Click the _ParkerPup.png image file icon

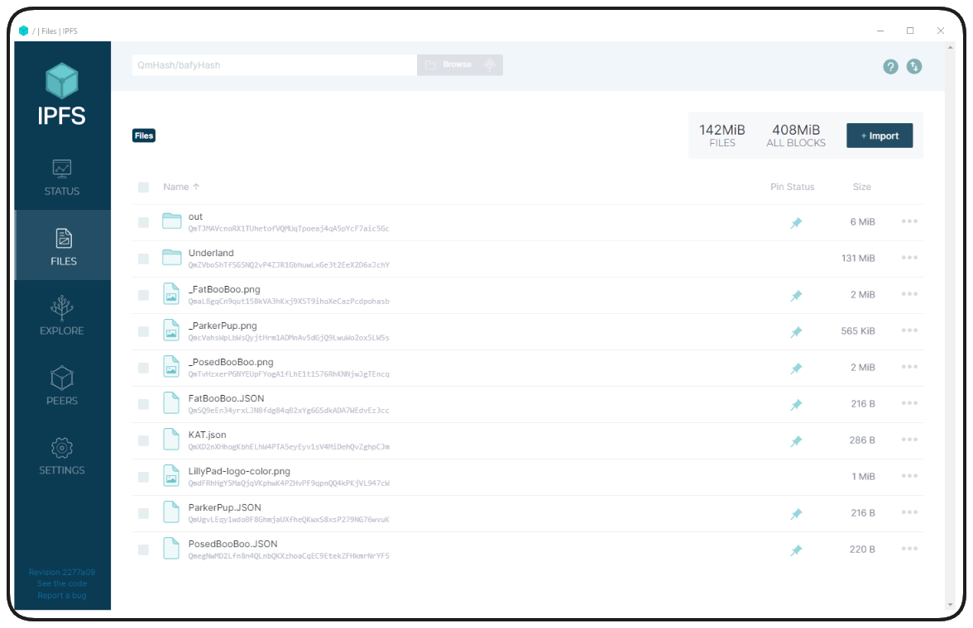tap(171, 331)
